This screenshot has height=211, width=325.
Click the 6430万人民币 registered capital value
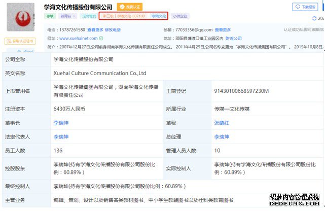point(69,109)
